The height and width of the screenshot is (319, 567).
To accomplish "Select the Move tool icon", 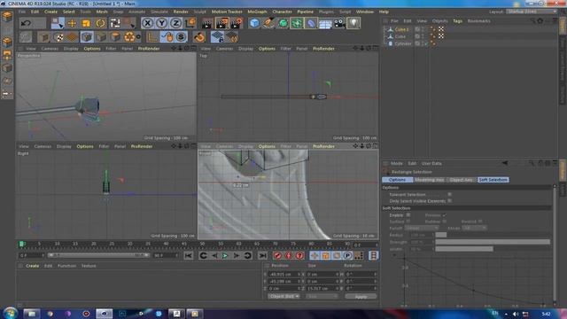I will point(72,23).
